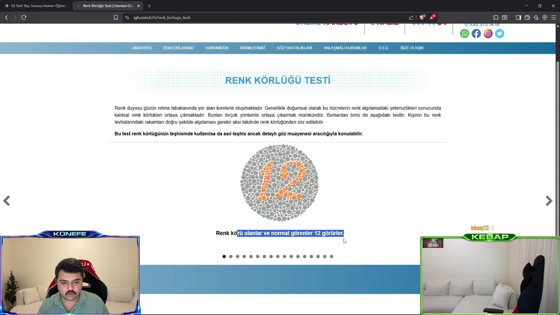Image resolution: width=560 pixels, height=315 pixels.
Task: Open site settings icon beside the URL
Action: tap(127, 17)
